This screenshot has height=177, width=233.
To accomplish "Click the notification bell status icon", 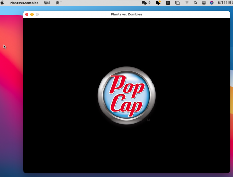I will (158, 3).
